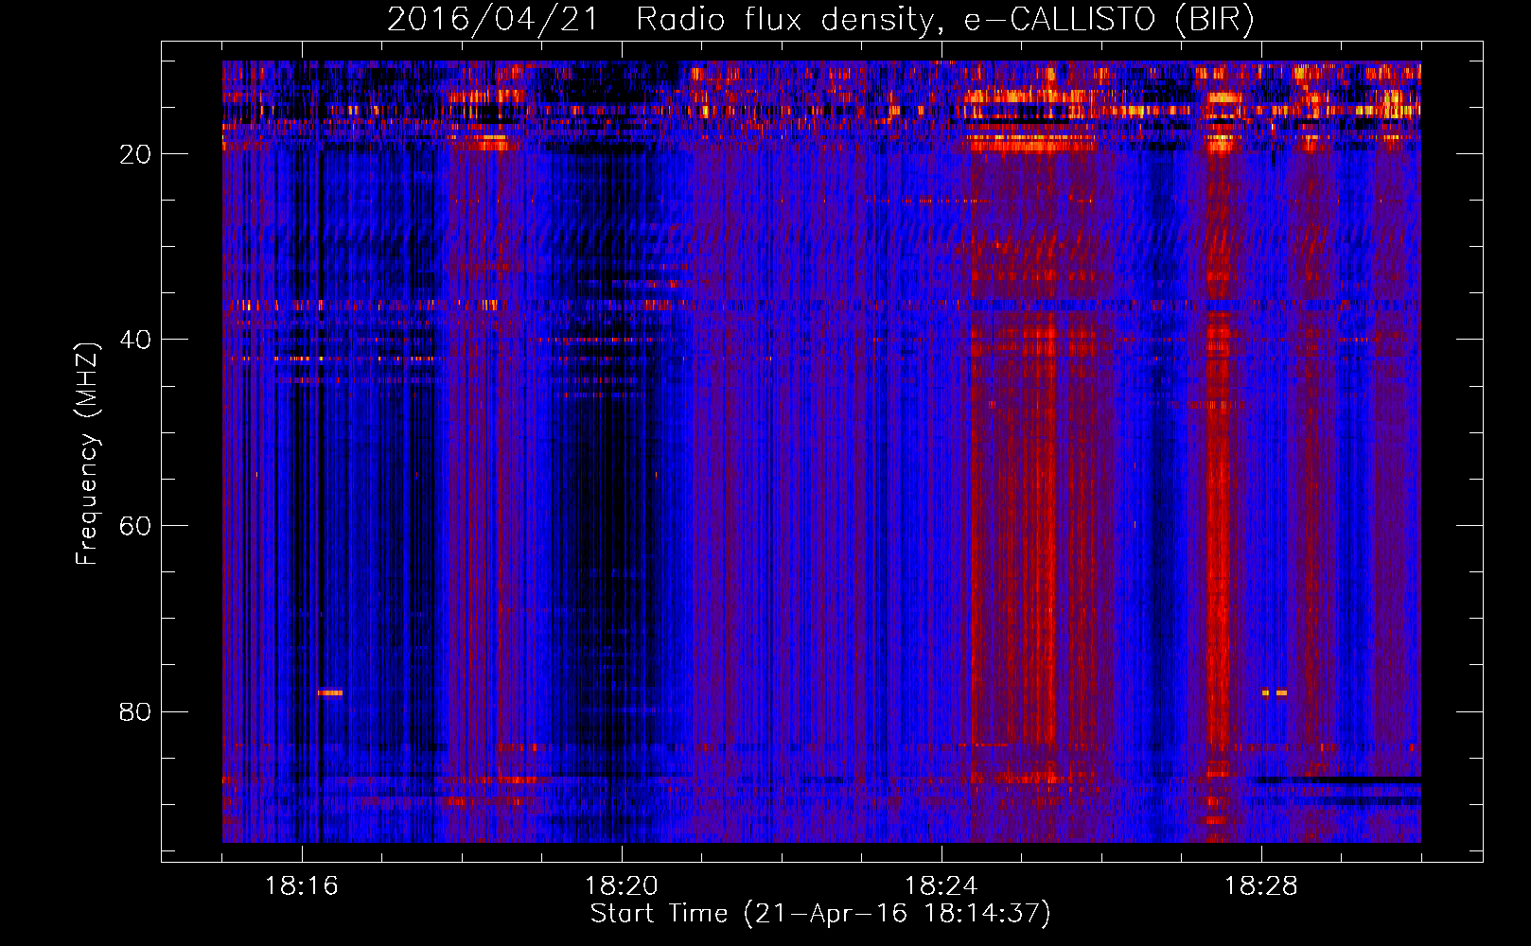The image size is (1531, 946).
Task: Click the 60 MHz frequency tick label
Action: [135, 526]
